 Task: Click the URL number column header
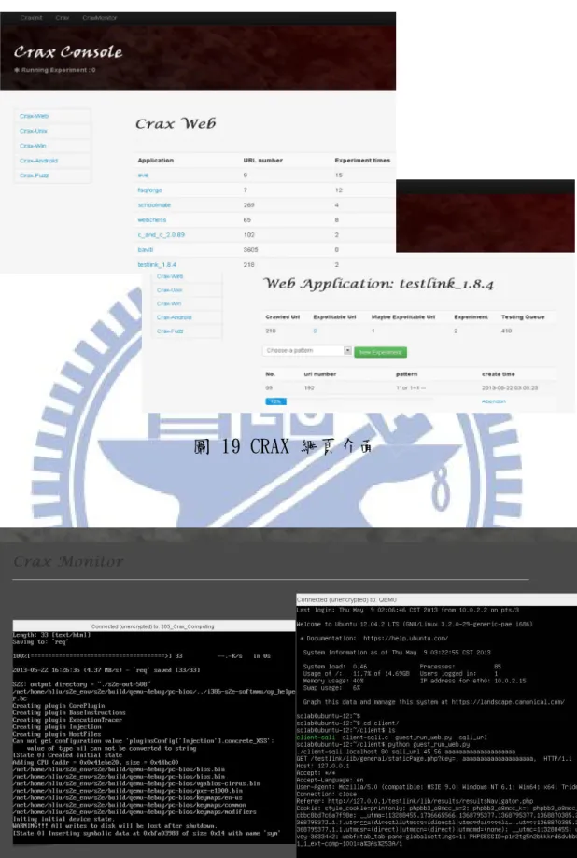pyautogui.click(x=262, y=161)
